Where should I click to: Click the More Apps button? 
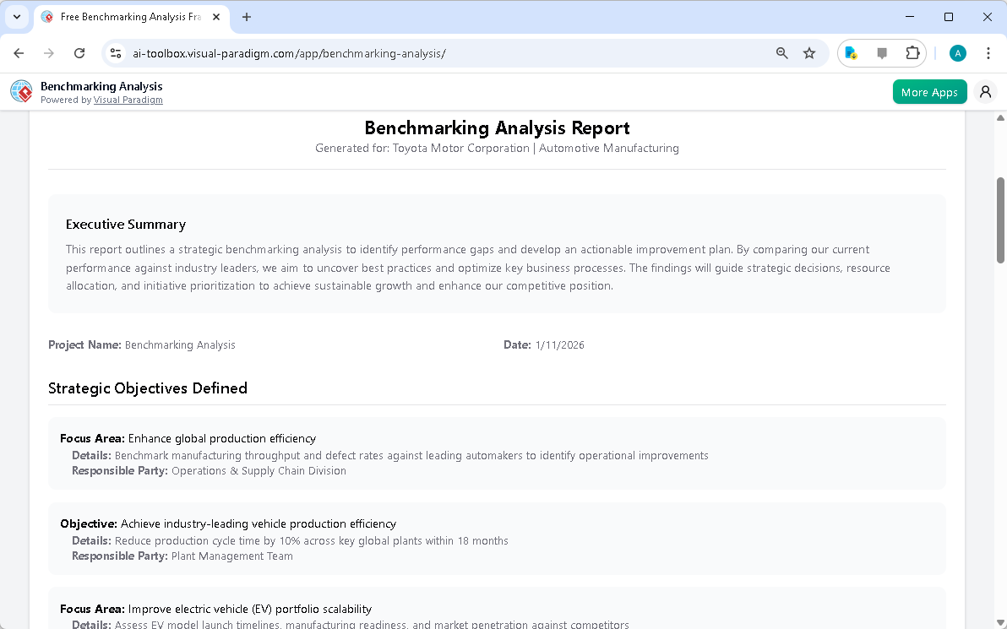(929, 91)
